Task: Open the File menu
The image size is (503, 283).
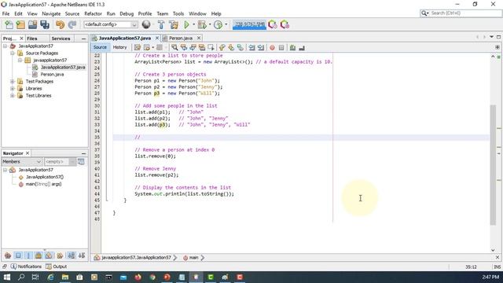Action: (x=6, y=14)
